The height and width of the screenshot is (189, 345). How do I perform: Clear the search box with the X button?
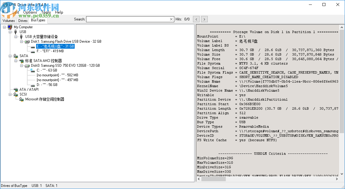171,19
